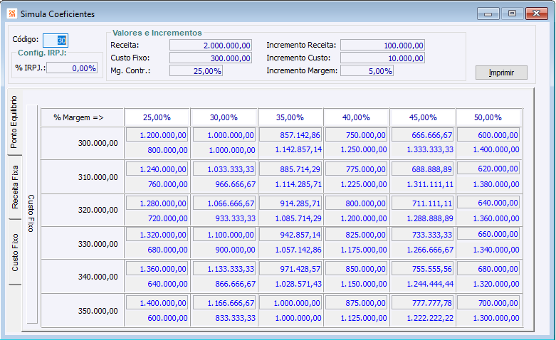Click the cell 942.857,14
Image resolution: width=556 pixels, height=340 pixels.
tap(290, 235)
